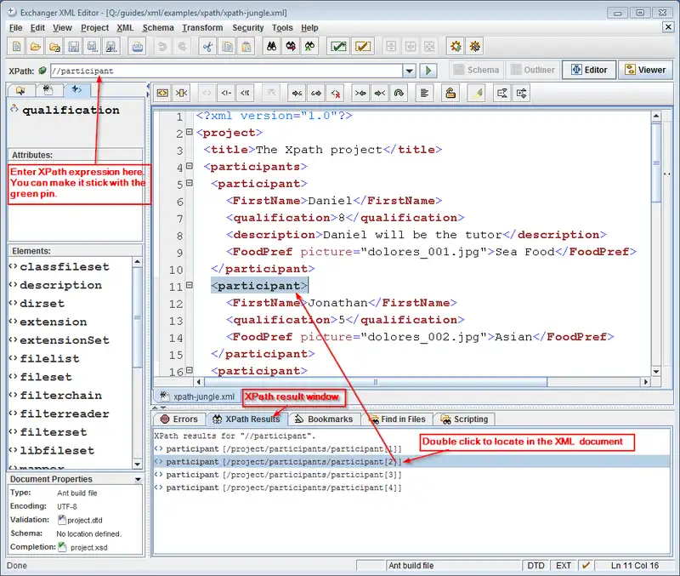Click the green check well-formedness icon
This screenshot has width=680, height=576.
click(338, 46)
